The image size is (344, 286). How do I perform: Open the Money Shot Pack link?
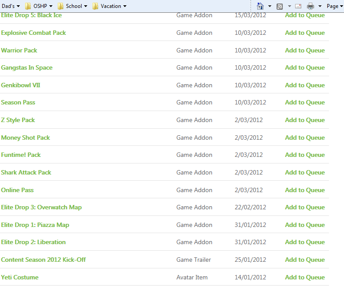[x=26, y=137]
